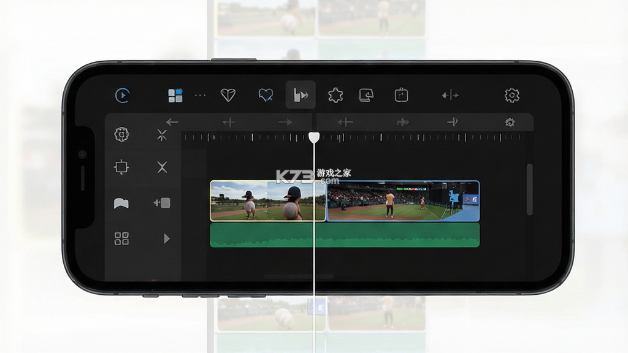Select the highlighted speed fast-forward tool

point(301,95)
